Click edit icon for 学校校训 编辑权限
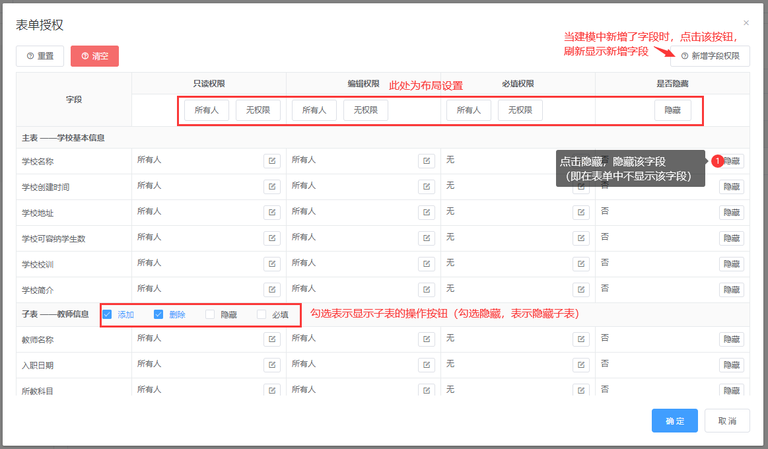The image size is (768, 449). click(427, 264)
